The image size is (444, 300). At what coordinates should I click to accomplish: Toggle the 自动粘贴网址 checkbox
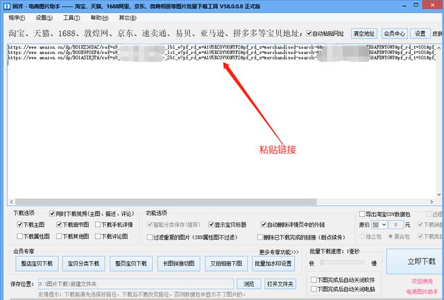click(309, 33)
